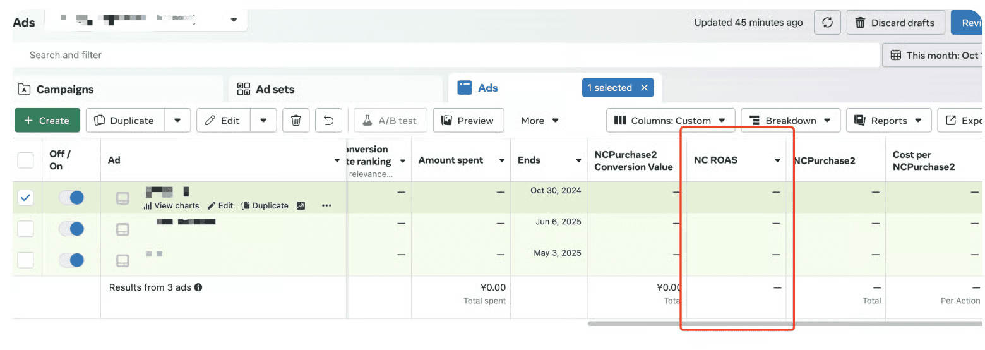Screen dimensions: 985x350
Task: Toggle off the ad ending Oct 30, 2024
Action: [x=71, y=198]
